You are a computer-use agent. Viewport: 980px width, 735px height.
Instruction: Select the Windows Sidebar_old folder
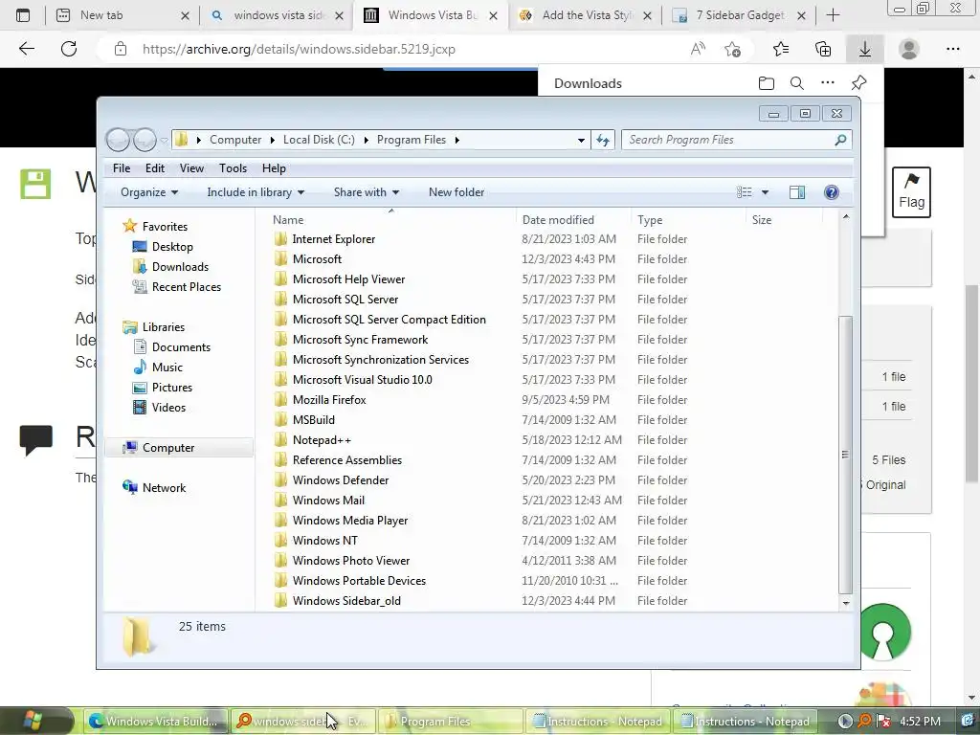point(346,601)
